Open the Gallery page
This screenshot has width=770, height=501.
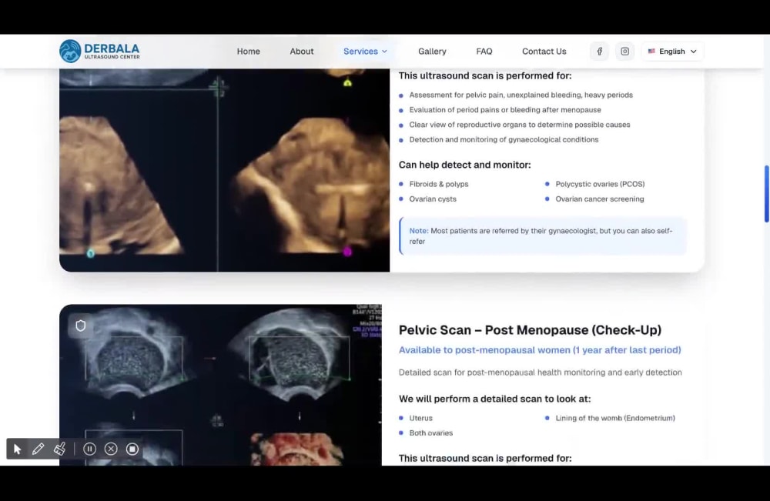(x=432, y=51)
